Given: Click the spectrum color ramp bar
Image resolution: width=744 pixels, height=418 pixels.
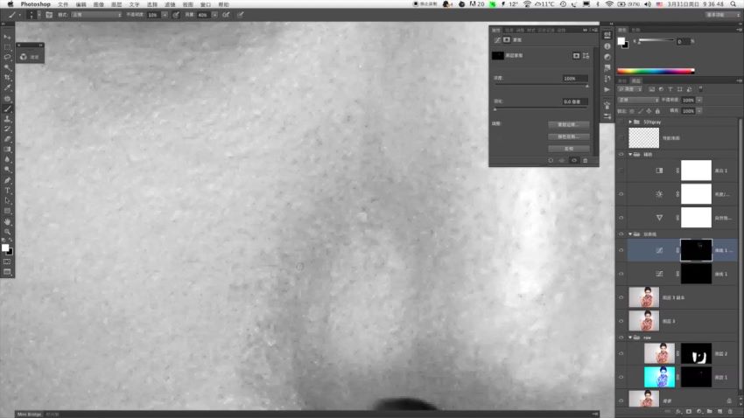Looking at the screenshot, I should click(656, 71).
